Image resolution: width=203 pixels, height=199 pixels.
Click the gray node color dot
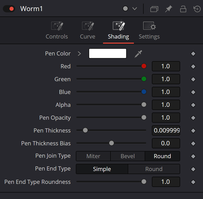pyautogui.click(x=125, y=9)
